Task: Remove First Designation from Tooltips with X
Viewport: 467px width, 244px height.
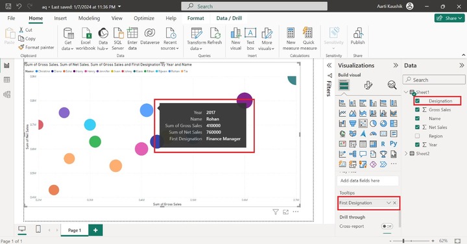Action: 394,203
